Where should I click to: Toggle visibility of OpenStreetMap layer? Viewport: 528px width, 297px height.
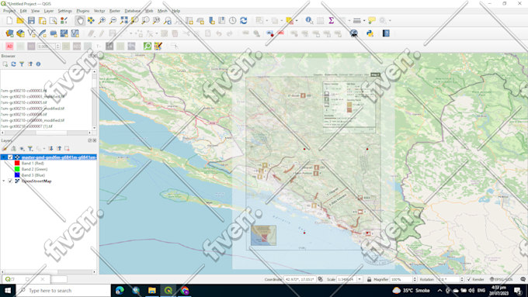point(10,181)
